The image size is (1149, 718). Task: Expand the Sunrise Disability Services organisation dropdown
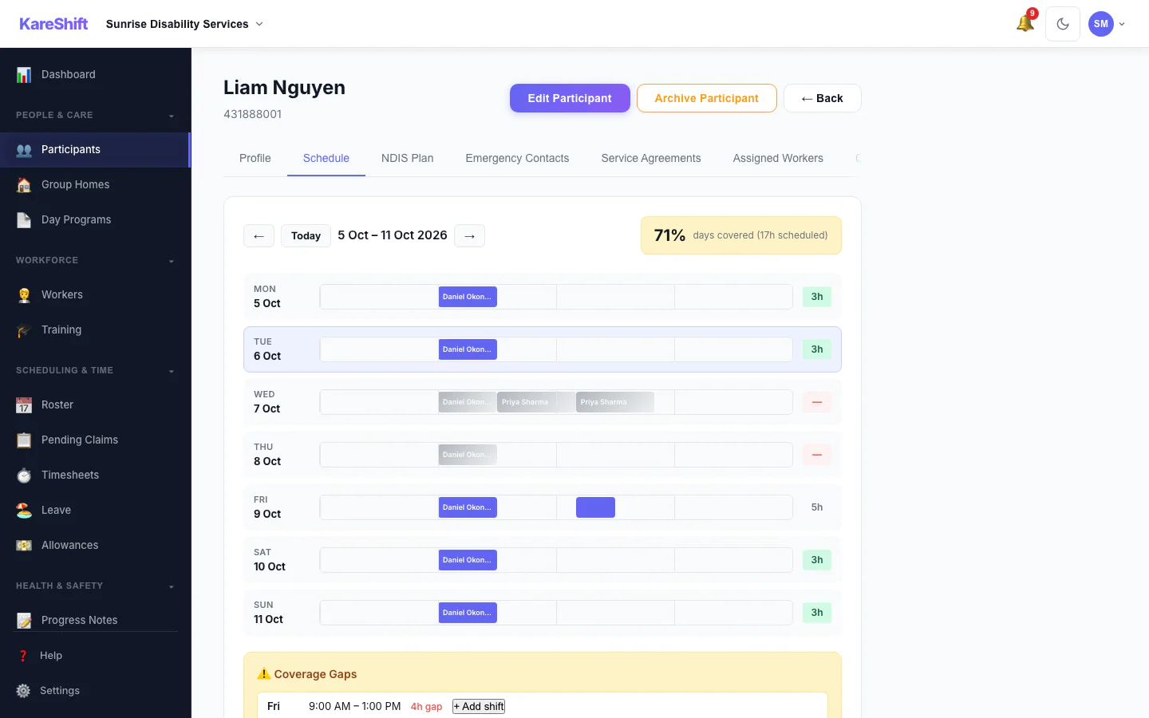coord(184,24)
